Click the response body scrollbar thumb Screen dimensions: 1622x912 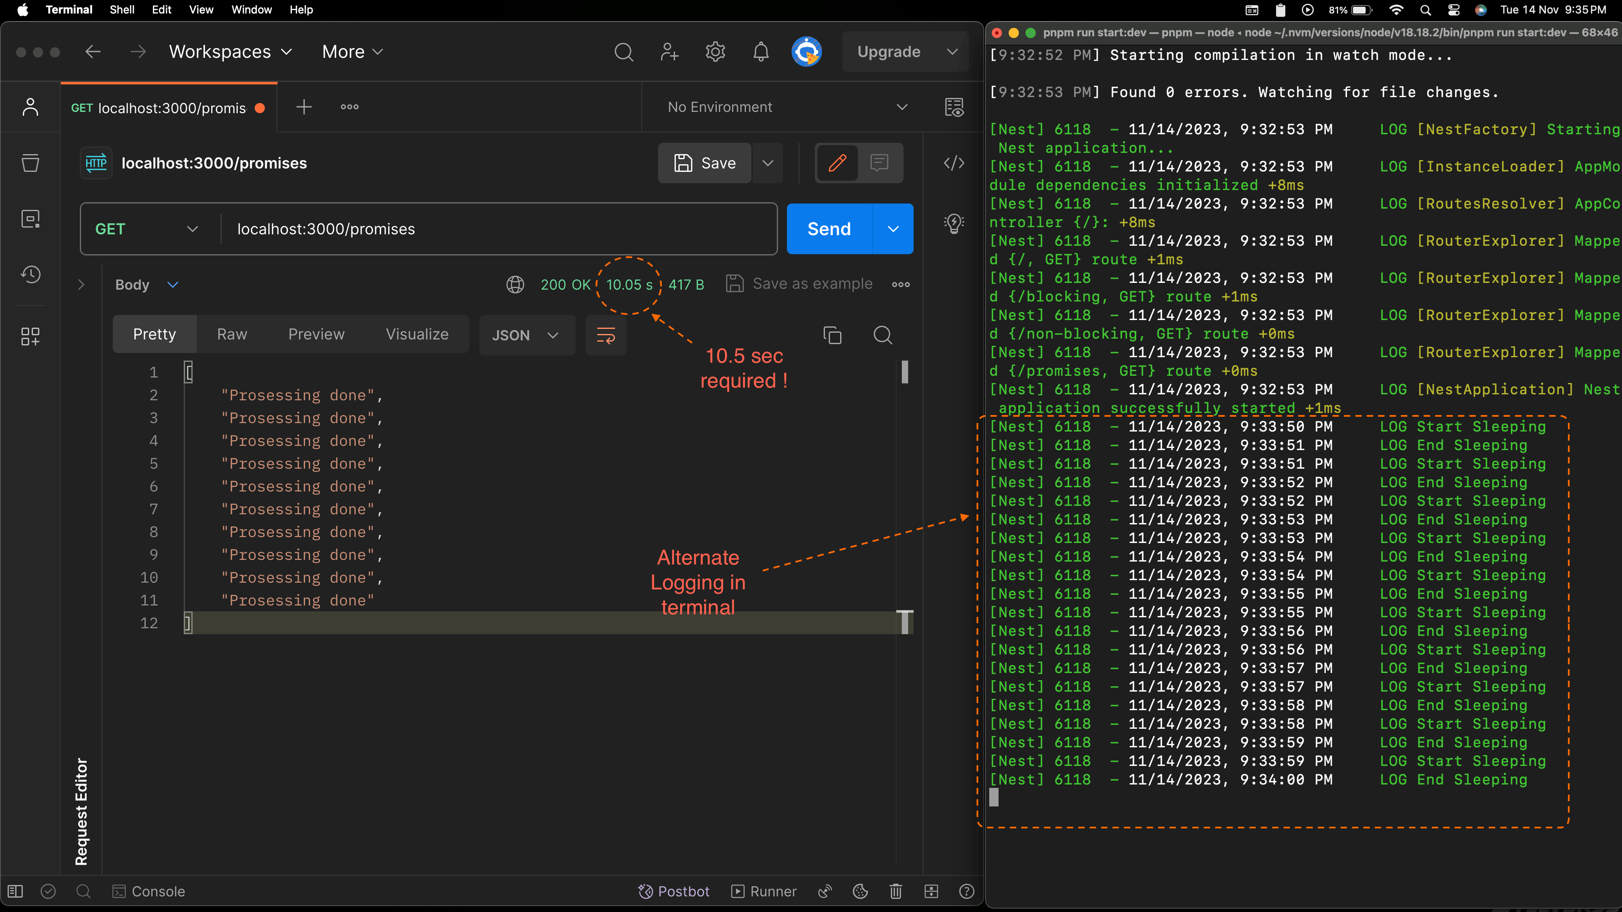(905, 372)
